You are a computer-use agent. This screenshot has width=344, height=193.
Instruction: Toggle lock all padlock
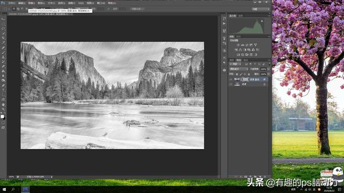tap(249, 74)
